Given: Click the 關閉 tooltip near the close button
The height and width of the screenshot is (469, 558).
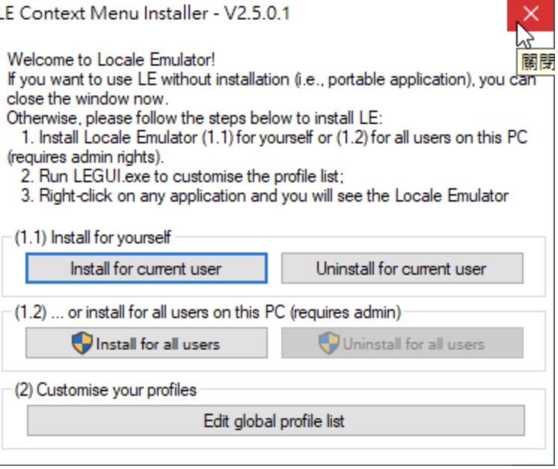Looking at the screenshot, I should pyautogui.click(x=536, y=63).
